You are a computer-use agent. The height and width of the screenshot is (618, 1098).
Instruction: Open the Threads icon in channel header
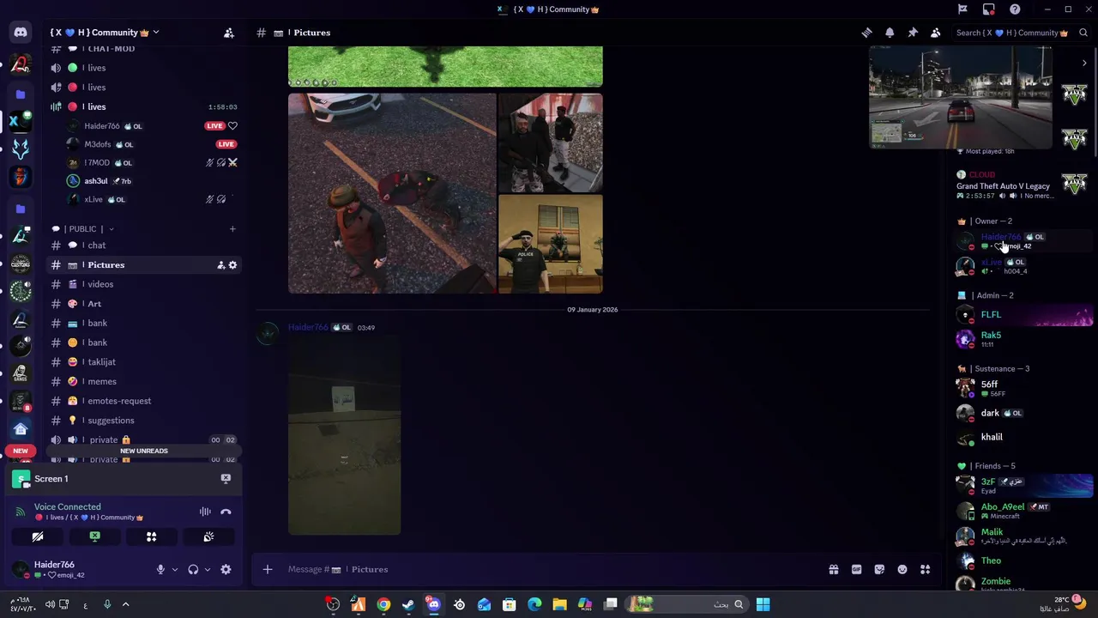pos(866,33)
